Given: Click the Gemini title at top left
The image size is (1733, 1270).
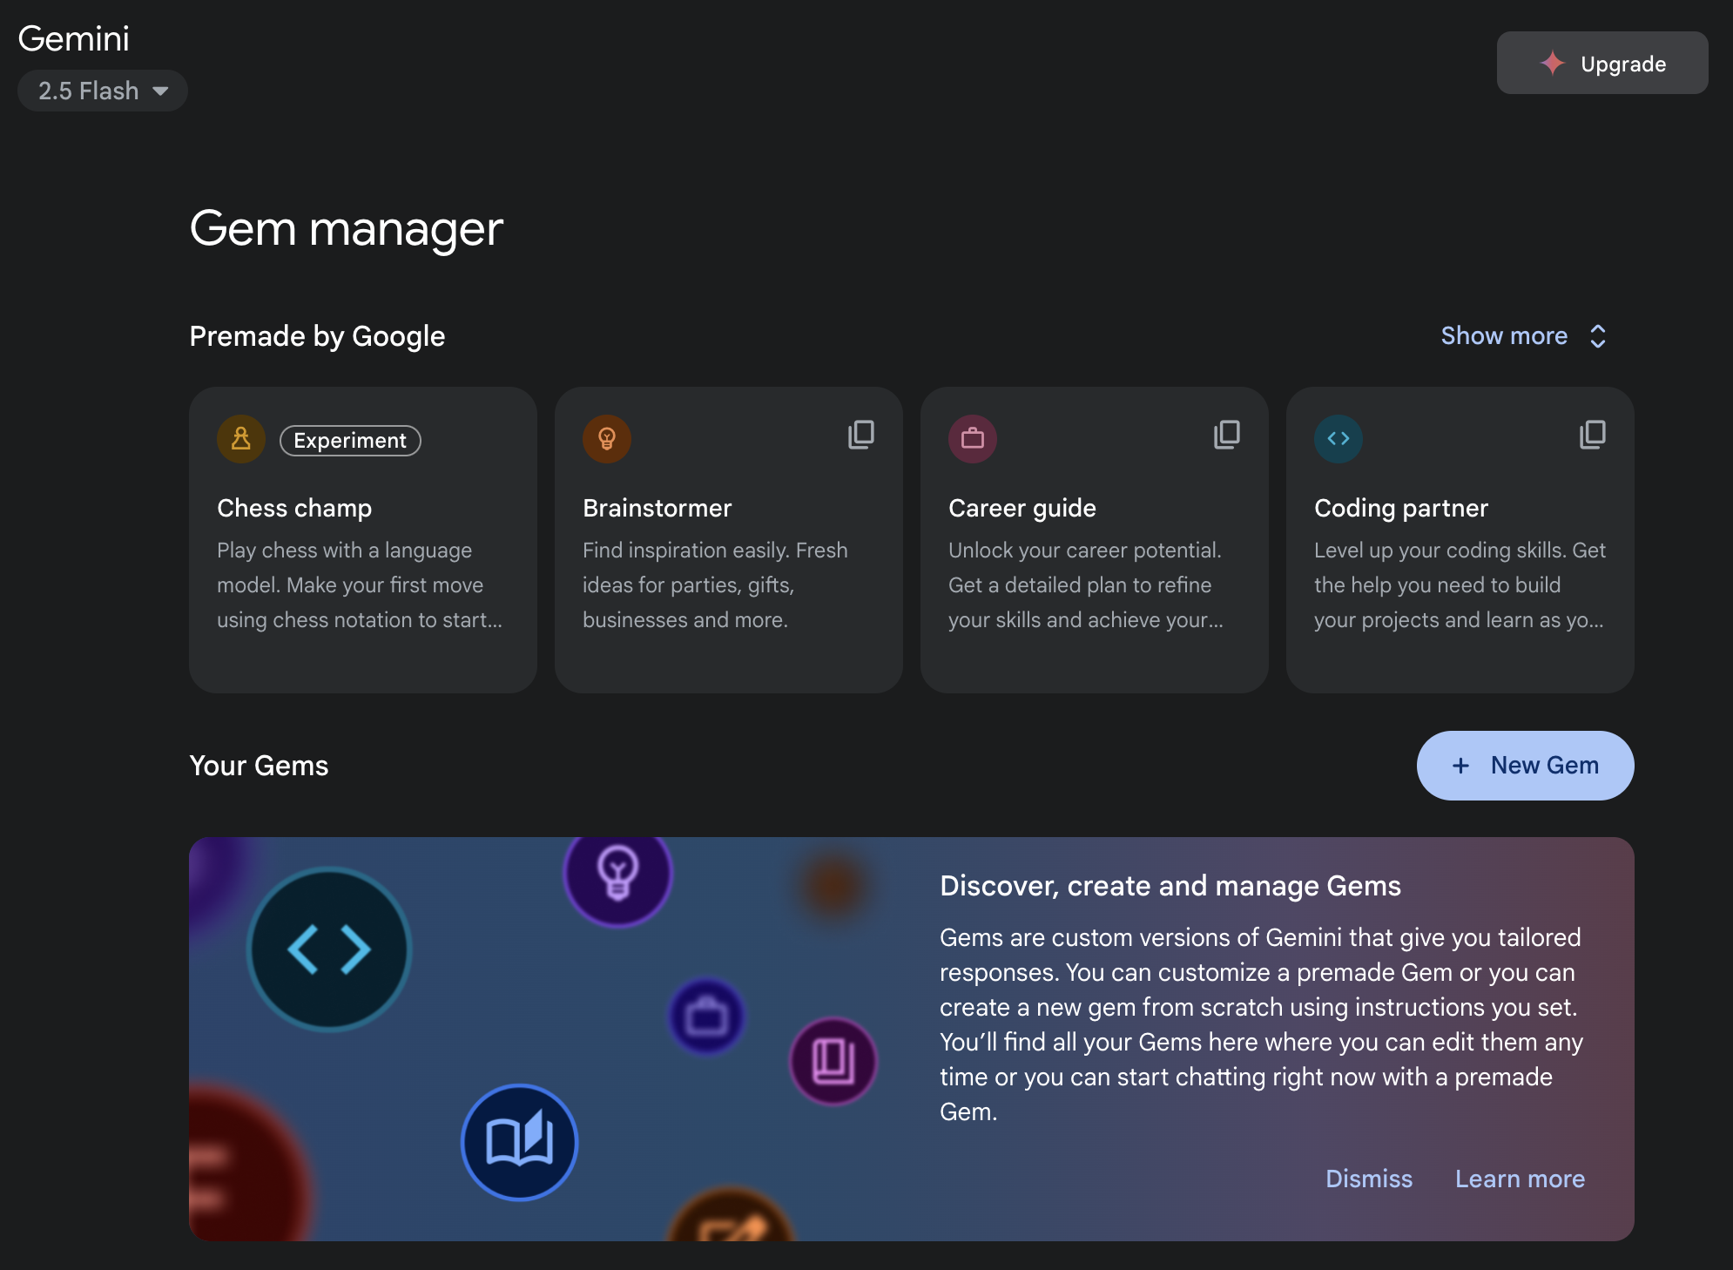Looking at the screenshot, I should 74,38.
